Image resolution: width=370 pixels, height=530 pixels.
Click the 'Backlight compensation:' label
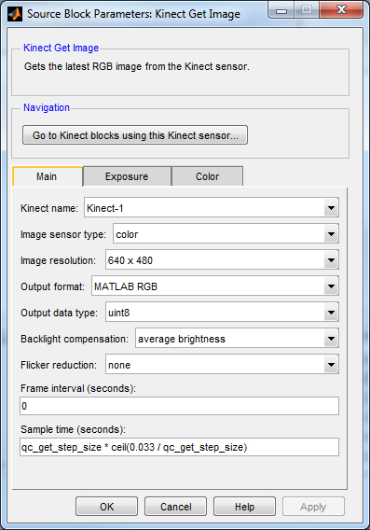pos(75,339)
